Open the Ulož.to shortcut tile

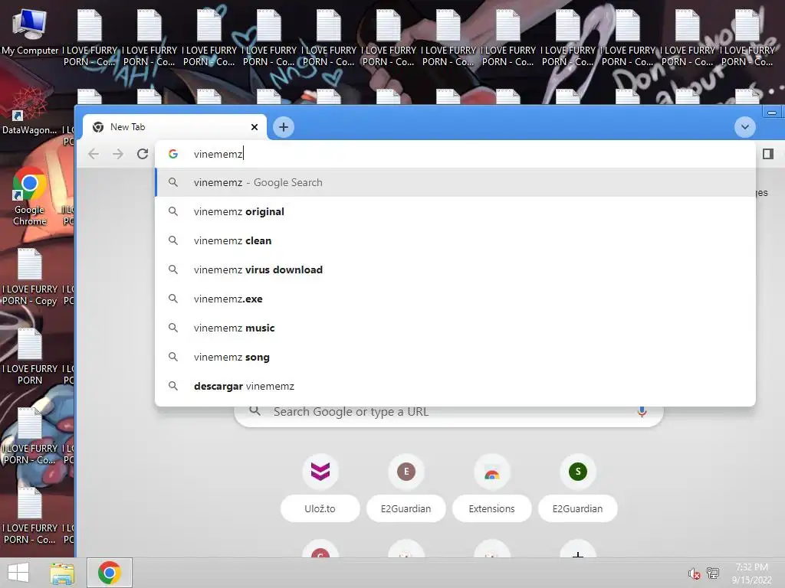coord(320,471)
